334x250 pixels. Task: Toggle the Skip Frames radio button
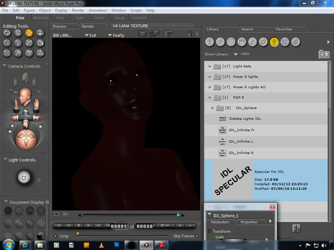coord(197,236)
